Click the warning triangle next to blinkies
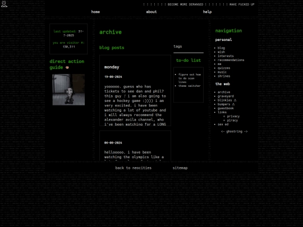Image resolution: width=303 pixels, height=227 pixels. [235, 100]
